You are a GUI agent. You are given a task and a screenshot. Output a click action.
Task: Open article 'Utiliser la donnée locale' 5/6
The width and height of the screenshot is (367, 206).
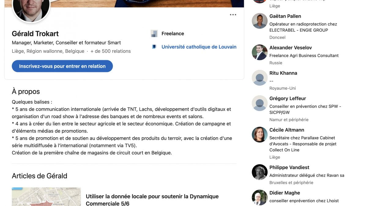[x=152, y=200]
